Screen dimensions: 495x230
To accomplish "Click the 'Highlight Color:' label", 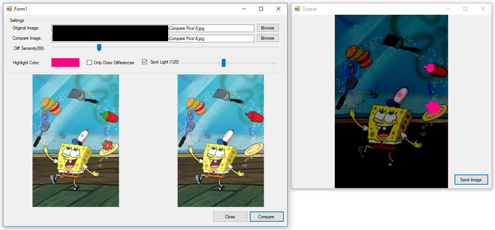I will click(x=26, y=63).
